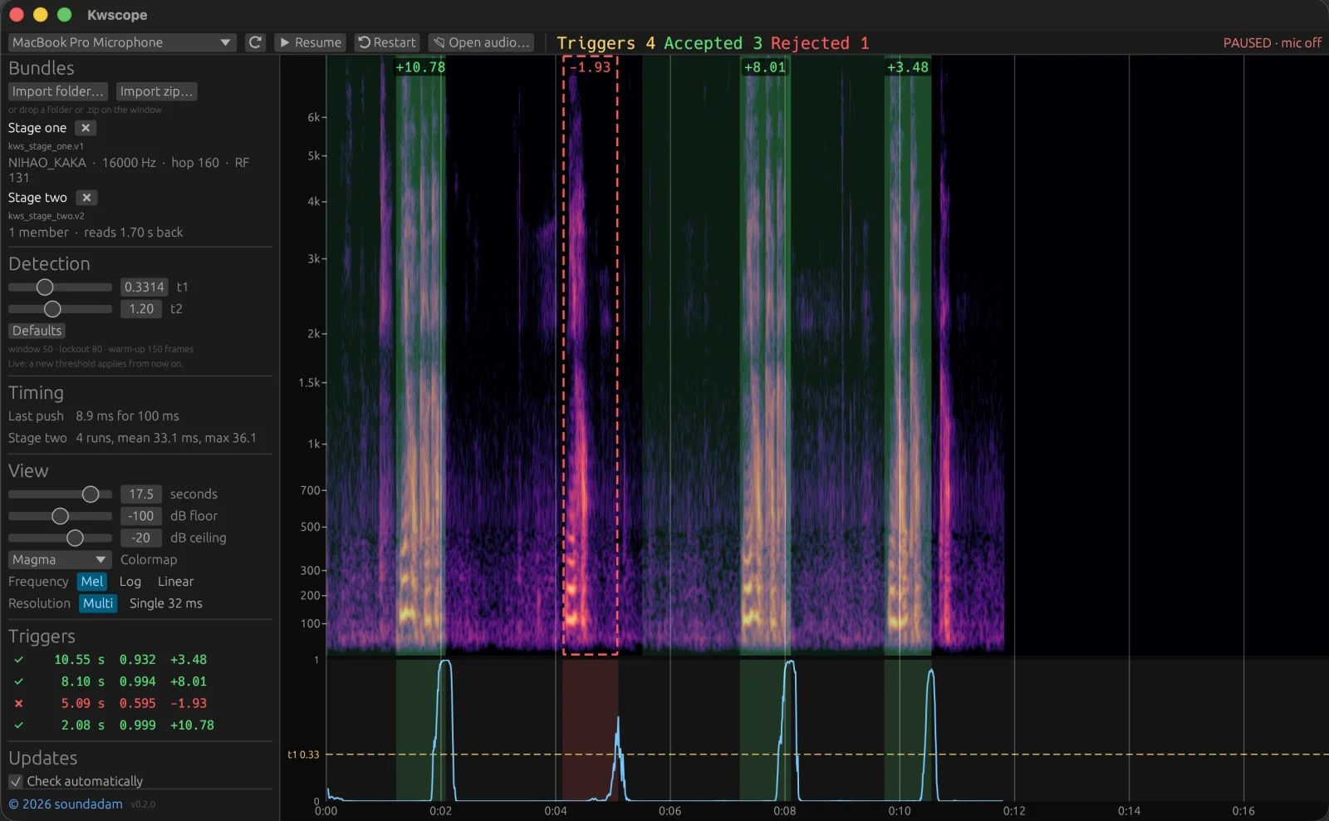
Task: Open the MacBook Pro Microphone dropdown
Action: pos(122,42)
